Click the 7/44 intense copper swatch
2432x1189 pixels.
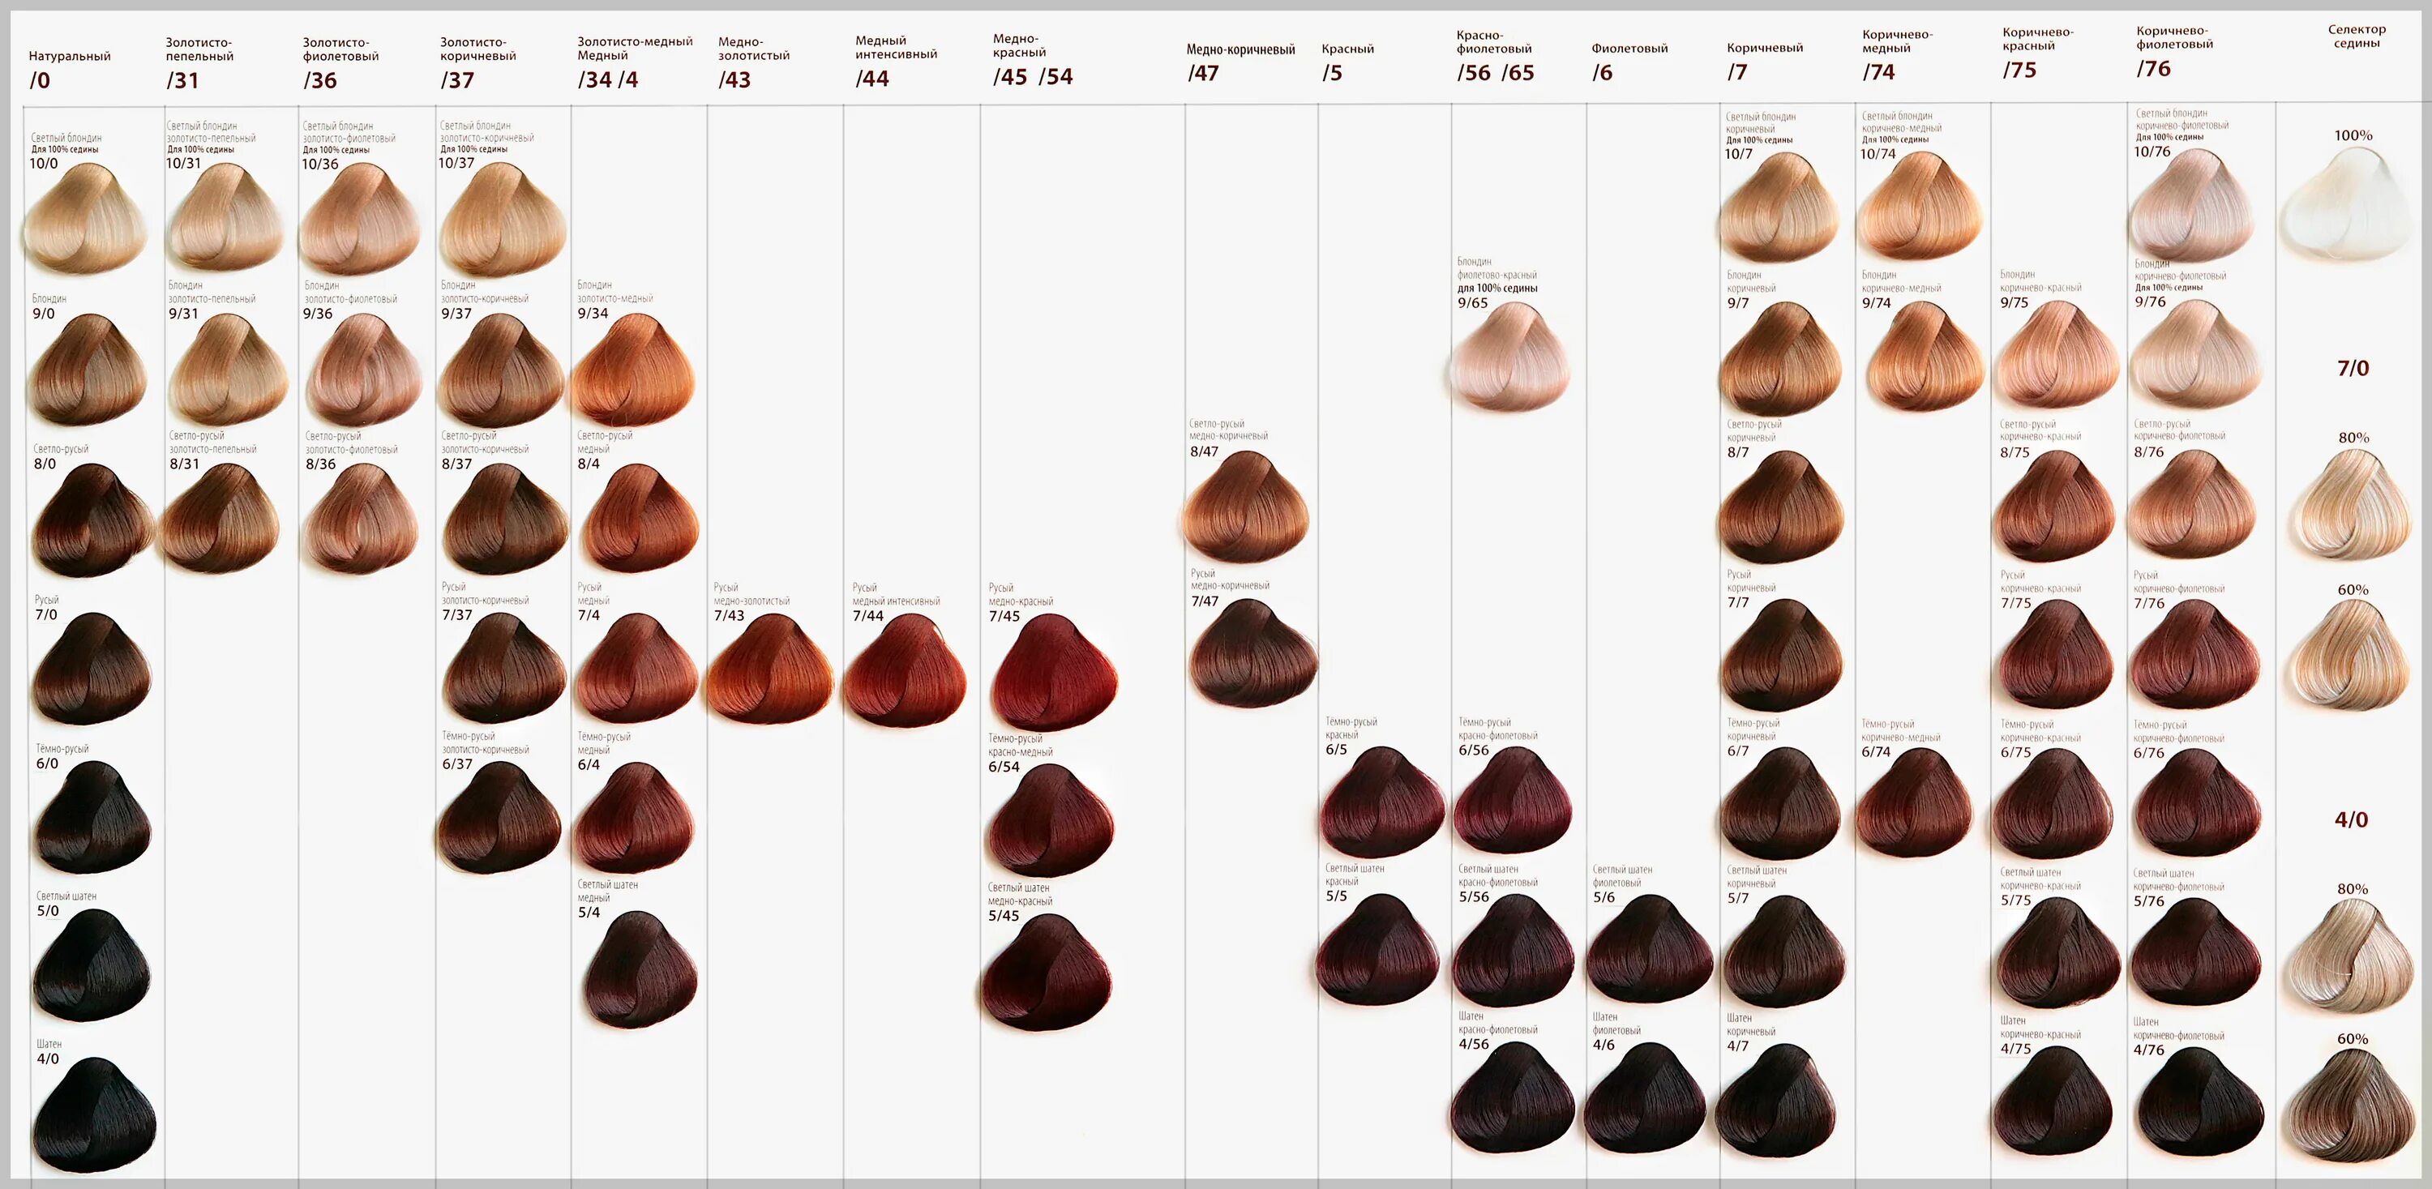tap(905, 672)
